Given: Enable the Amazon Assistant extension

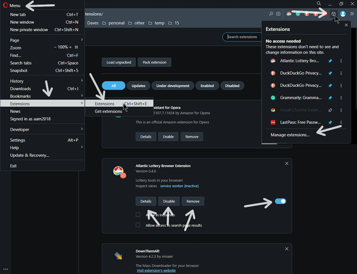Looking at the screenshot, I should pyautogui.click(x=168, y=137).
